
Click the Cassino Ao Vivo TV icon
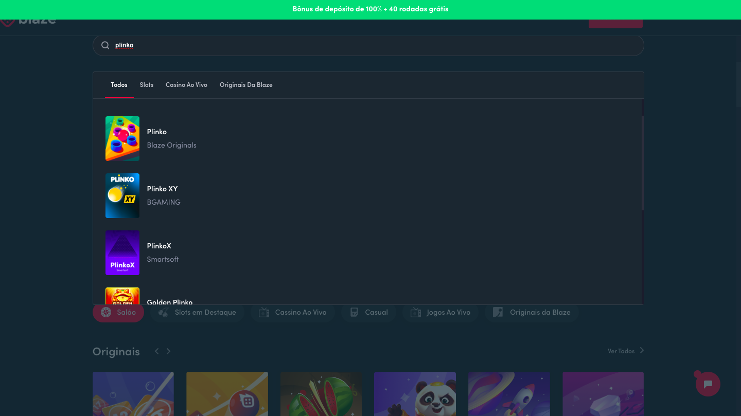coord(263,312)
